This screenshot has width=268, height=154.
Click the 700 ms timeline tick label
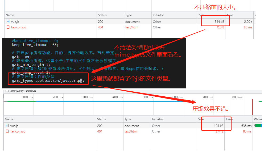pyautogui.click(x=208, y=97)
